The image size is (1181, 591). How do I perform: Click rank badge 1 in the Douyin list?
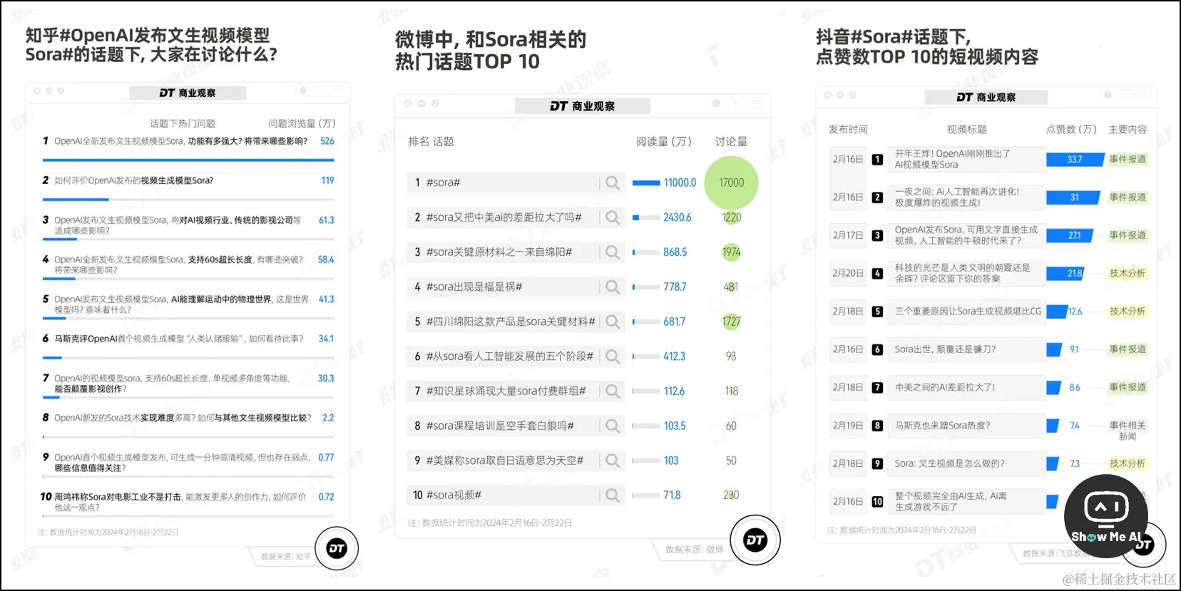pos(877,160)
